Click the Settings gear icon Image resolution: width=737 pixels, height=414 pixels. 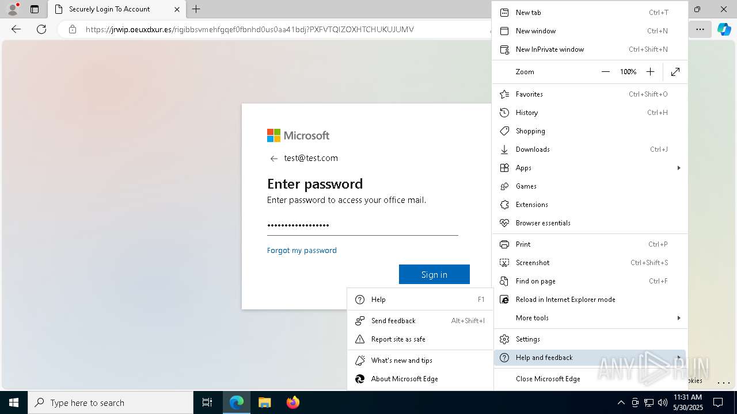(x=504, y=339)
